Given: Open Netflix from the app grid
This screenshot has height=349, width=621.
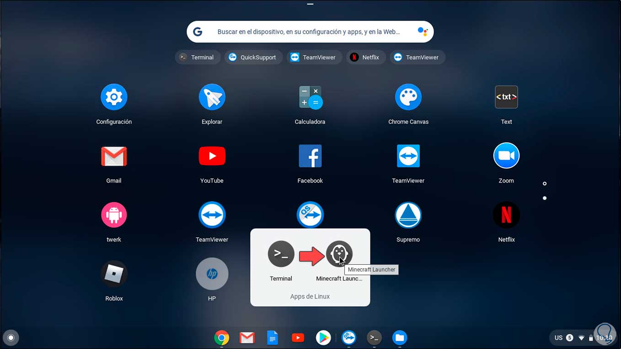Looking at the screenshot, I should tap(506, 215).
